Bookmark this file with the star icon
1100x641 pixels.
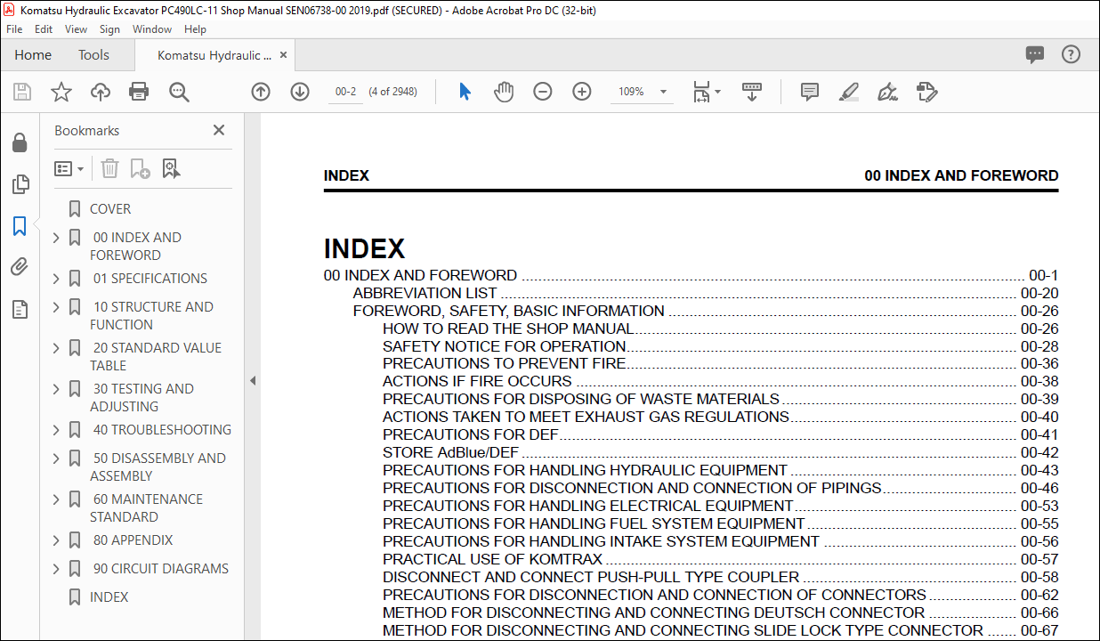61,92
